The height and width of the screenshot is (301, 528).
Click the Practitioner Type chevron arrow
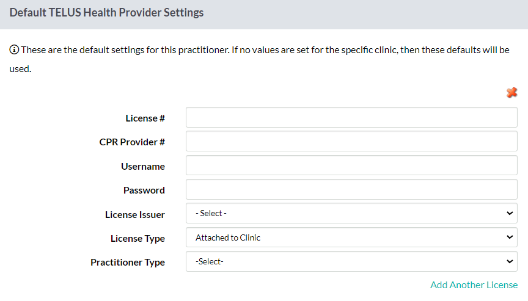510,261
